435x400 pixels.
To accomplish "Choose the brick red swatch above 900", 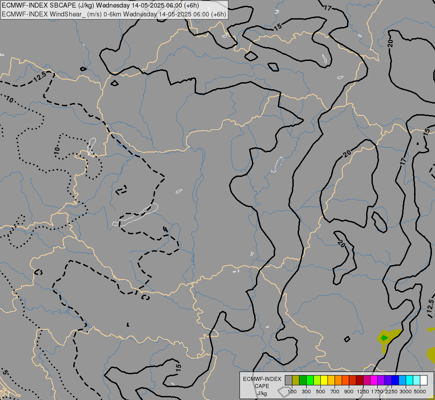I will point(353,380).
